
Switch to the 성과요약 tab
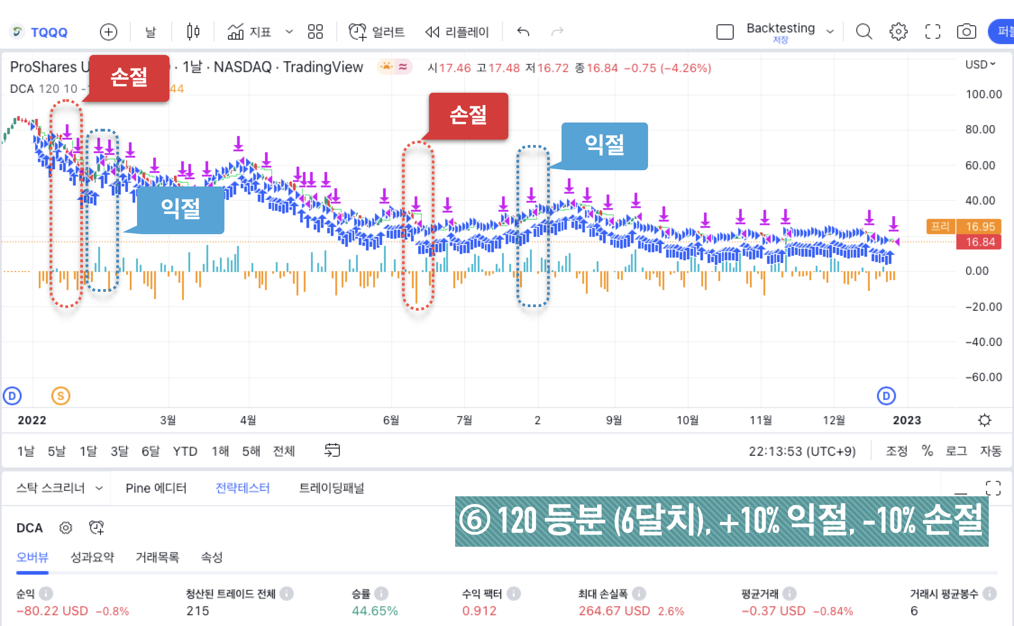[x=92, y=558]
